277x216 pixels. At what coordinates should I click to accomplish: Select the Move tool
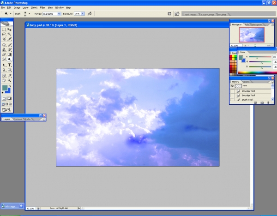coord(10,30)
